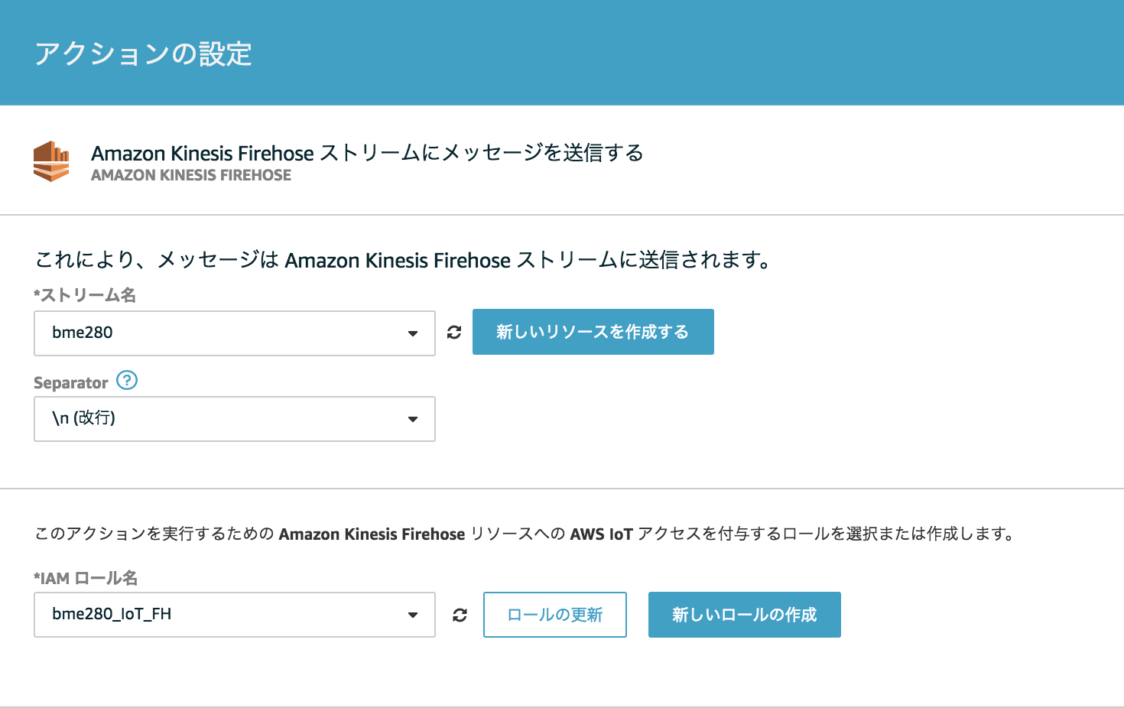The image size is (1124, 708).
Task: Click the 新しいリソースを作成する button
Action: (x=593, y=332)
